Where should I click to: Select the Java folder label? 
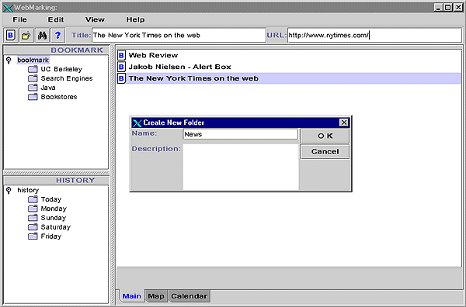click(48, 88)
